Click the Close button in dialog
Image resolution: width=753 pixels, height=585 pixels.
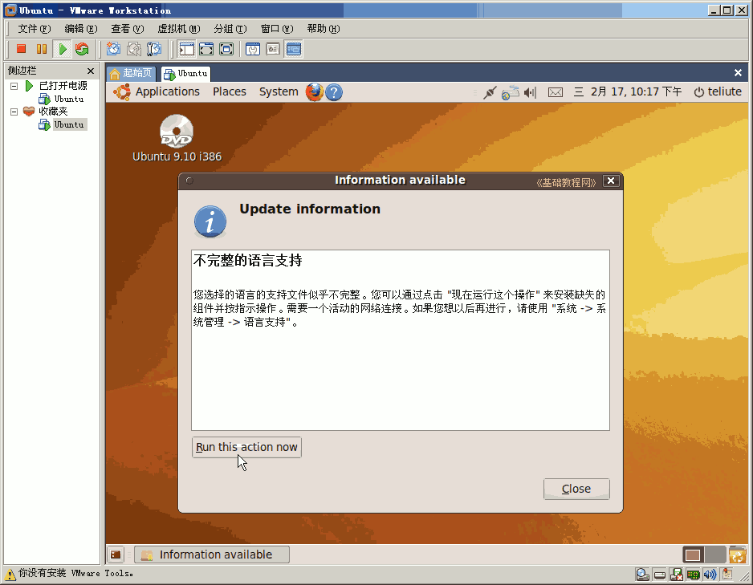coord(576,489)
